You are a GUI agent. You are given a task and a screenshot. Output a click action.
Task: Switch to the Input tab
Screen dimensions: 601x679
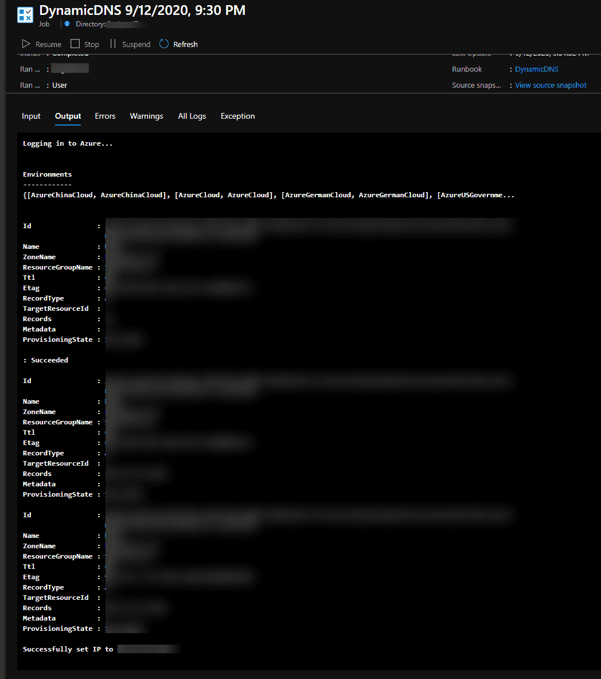coord(31,116)
